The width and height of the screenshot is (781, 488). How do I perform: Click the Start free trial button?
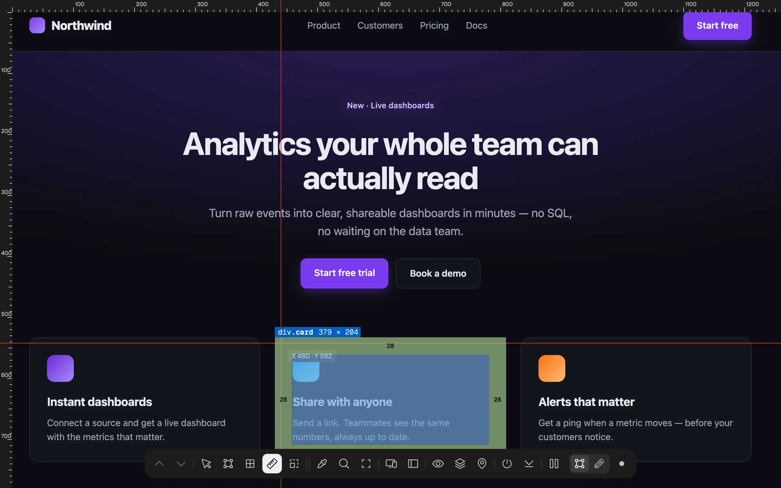tap(344, 273)
